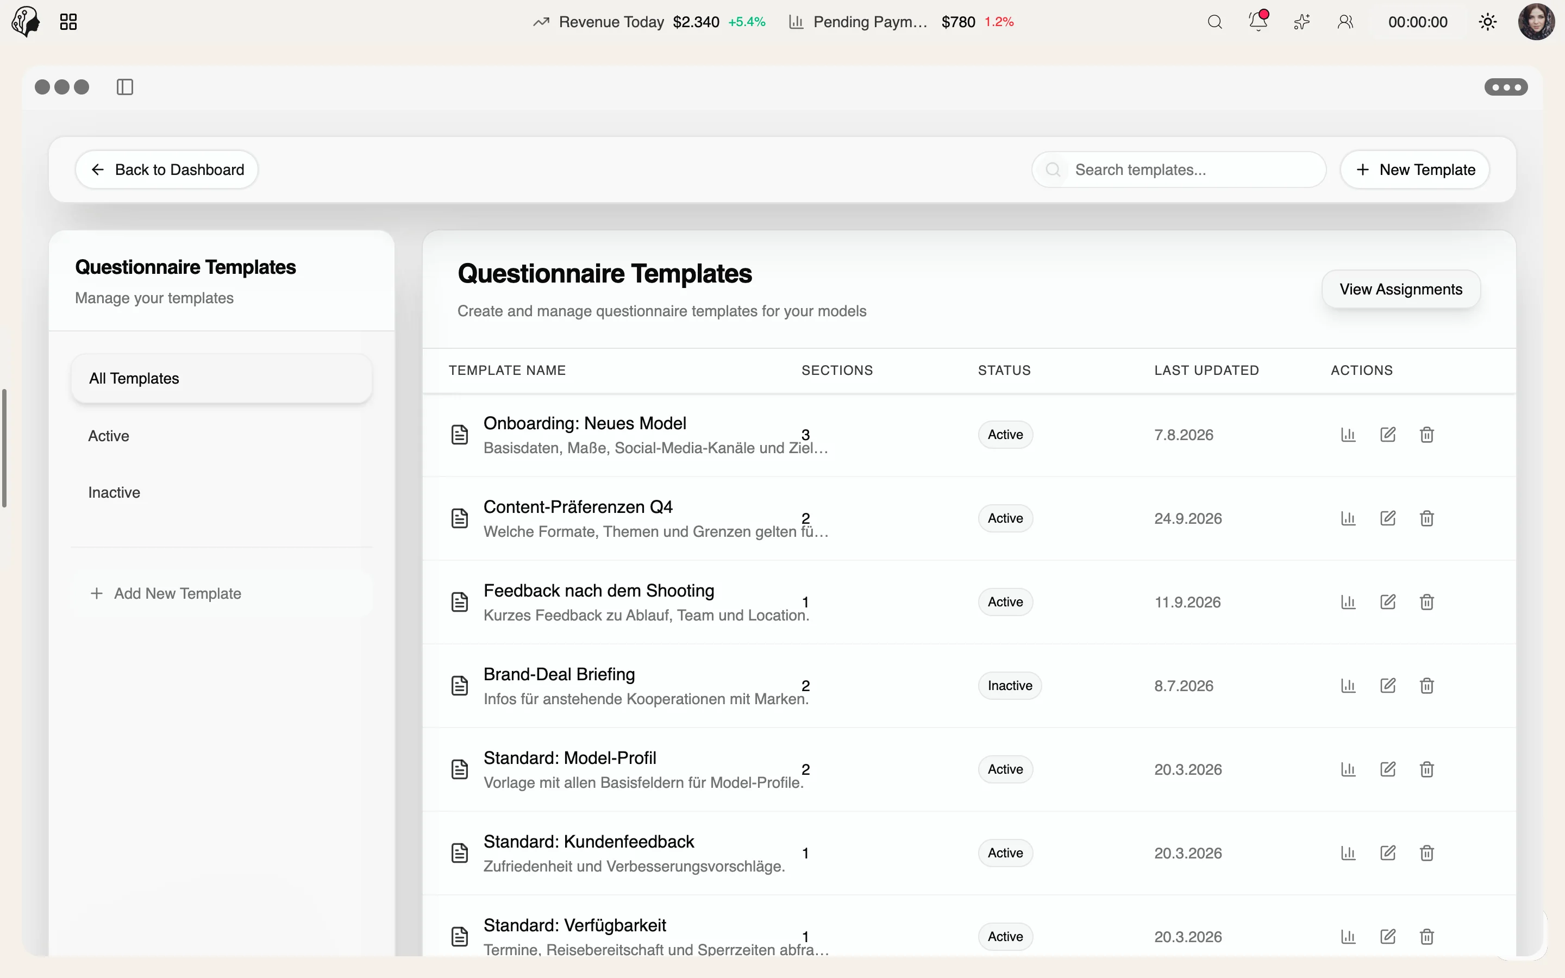The image size is (1565, 978).
Task: View statistics for Onboarding: Neues Model
Action: point(1348,435)
